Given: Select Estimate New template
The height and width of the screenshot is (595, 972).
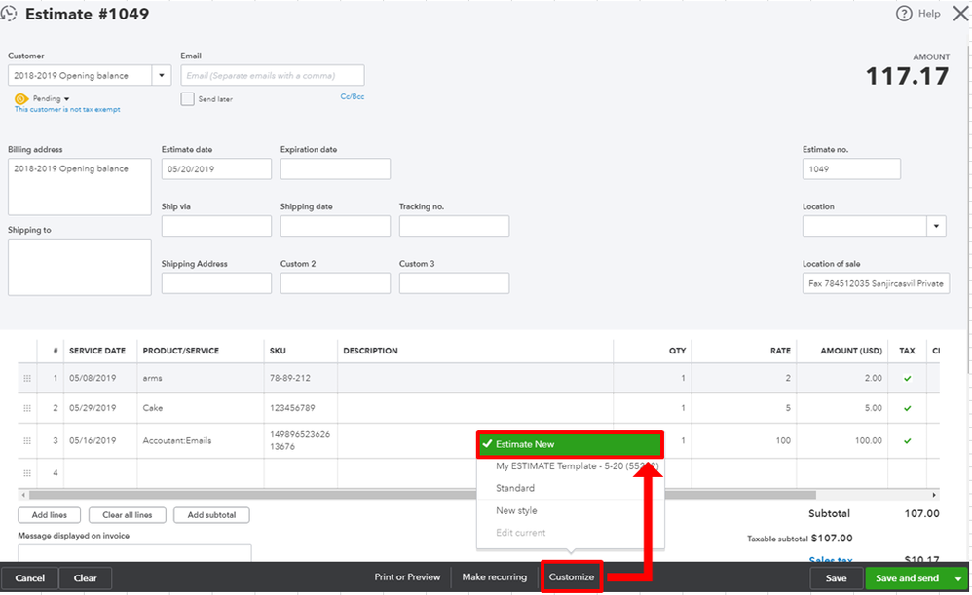Looking at the screenshot, I should coord(571,444).
